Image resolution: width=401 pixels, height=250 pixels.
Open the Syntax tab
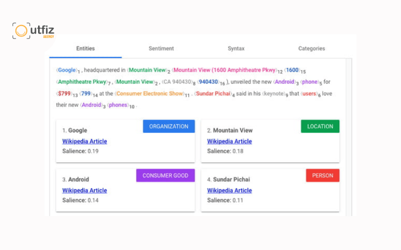[236, 48]
